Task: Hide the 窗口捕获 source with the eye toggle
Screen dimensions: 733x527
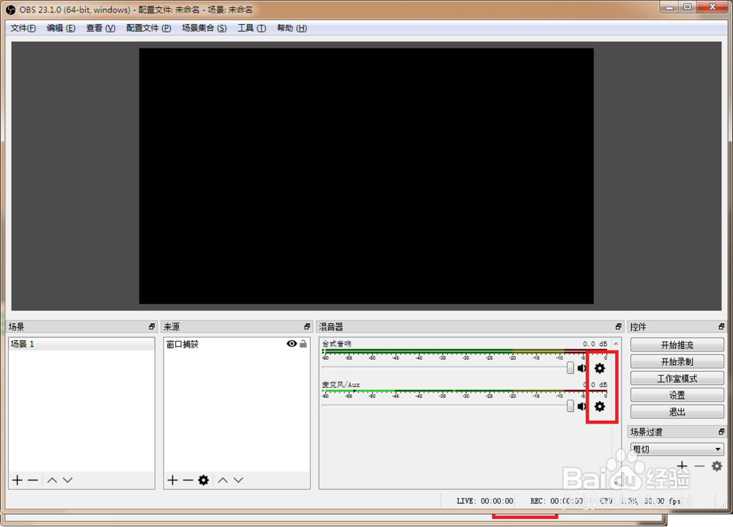Action: pyautogui.click(x=291, y=344)
